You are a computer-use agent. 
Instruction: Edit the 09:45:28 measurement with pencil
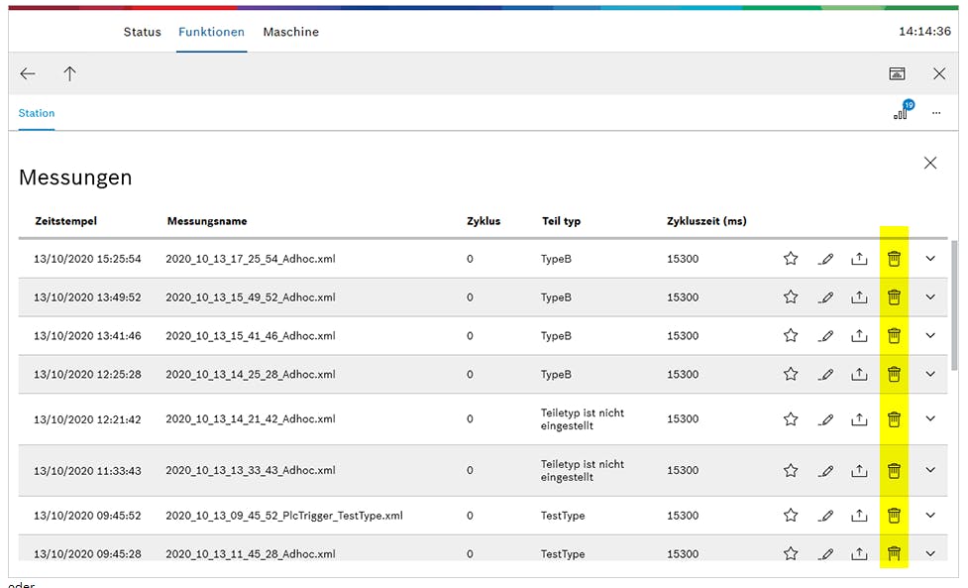tap(825, 553)
